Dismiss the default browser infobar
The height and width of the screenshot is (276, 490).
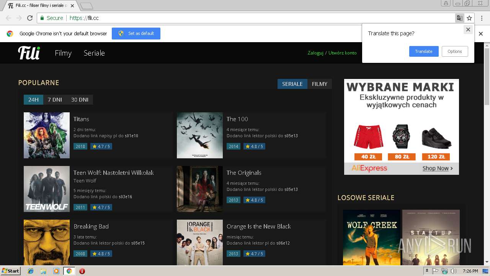coord(481,34)
